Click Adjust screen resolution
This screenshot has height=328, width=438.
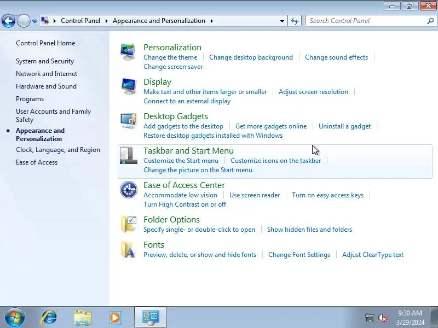(x=313, y=92)
